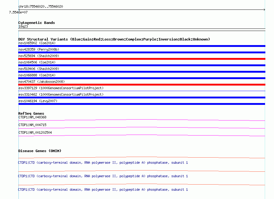This screenshot has width=274, height=199.
Task: Click the 18q23 band label
Action: tap(23, 26)
